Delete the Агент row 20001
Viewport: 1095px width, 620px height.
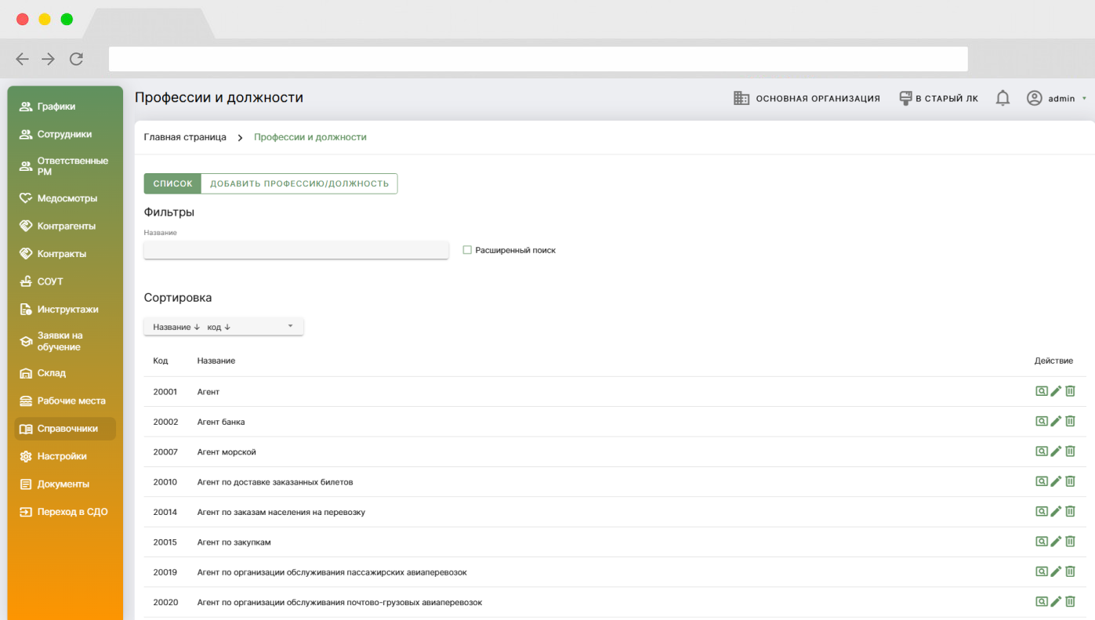pyautogui.click(x=1070, y=391)
